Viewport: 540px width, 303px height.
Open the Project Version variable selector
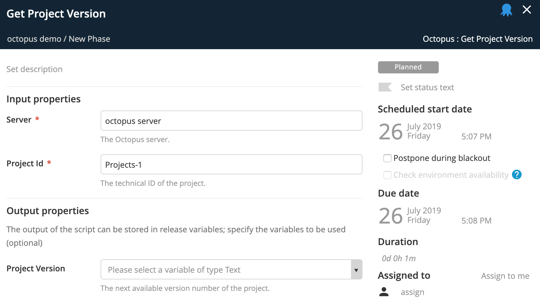tap(232, 270)
